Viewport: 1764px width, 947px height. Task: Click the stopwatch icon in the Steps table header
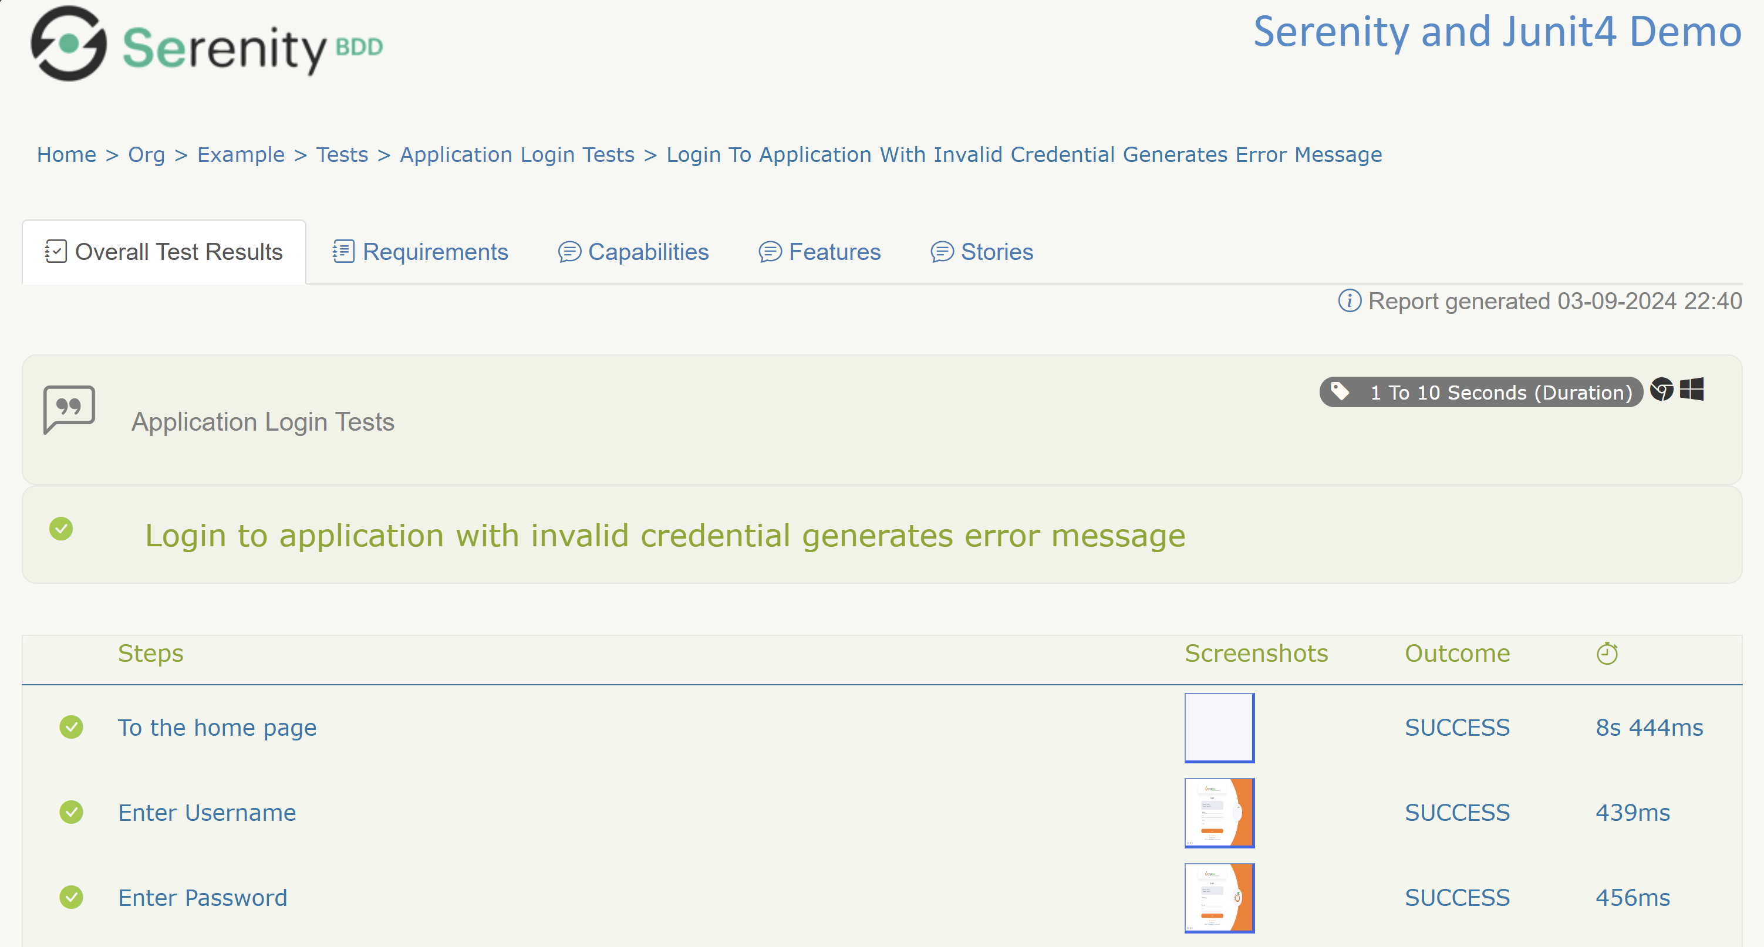[1608, 653]
